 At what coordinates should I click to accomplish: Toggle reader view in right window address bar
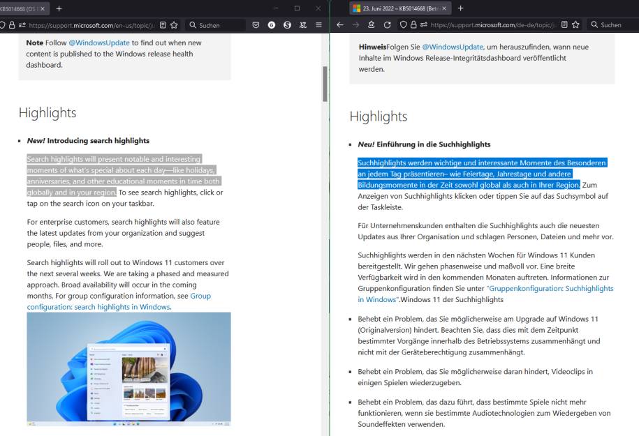point(564,25)
